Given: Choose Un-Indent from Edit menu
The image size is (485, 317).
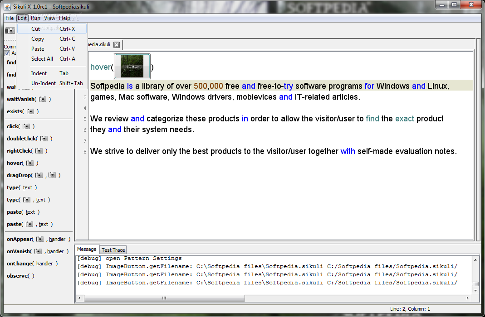Looking at the screenshot, I should 52,83.
